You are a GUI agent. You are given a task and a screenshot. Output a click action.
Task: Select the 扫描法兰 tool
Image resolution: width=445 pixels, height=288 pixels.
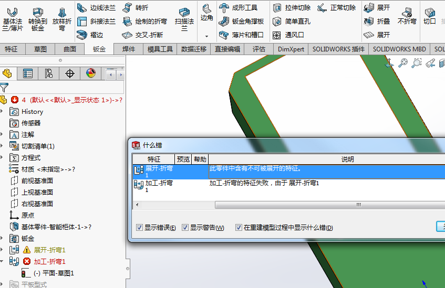coord(184,19)
